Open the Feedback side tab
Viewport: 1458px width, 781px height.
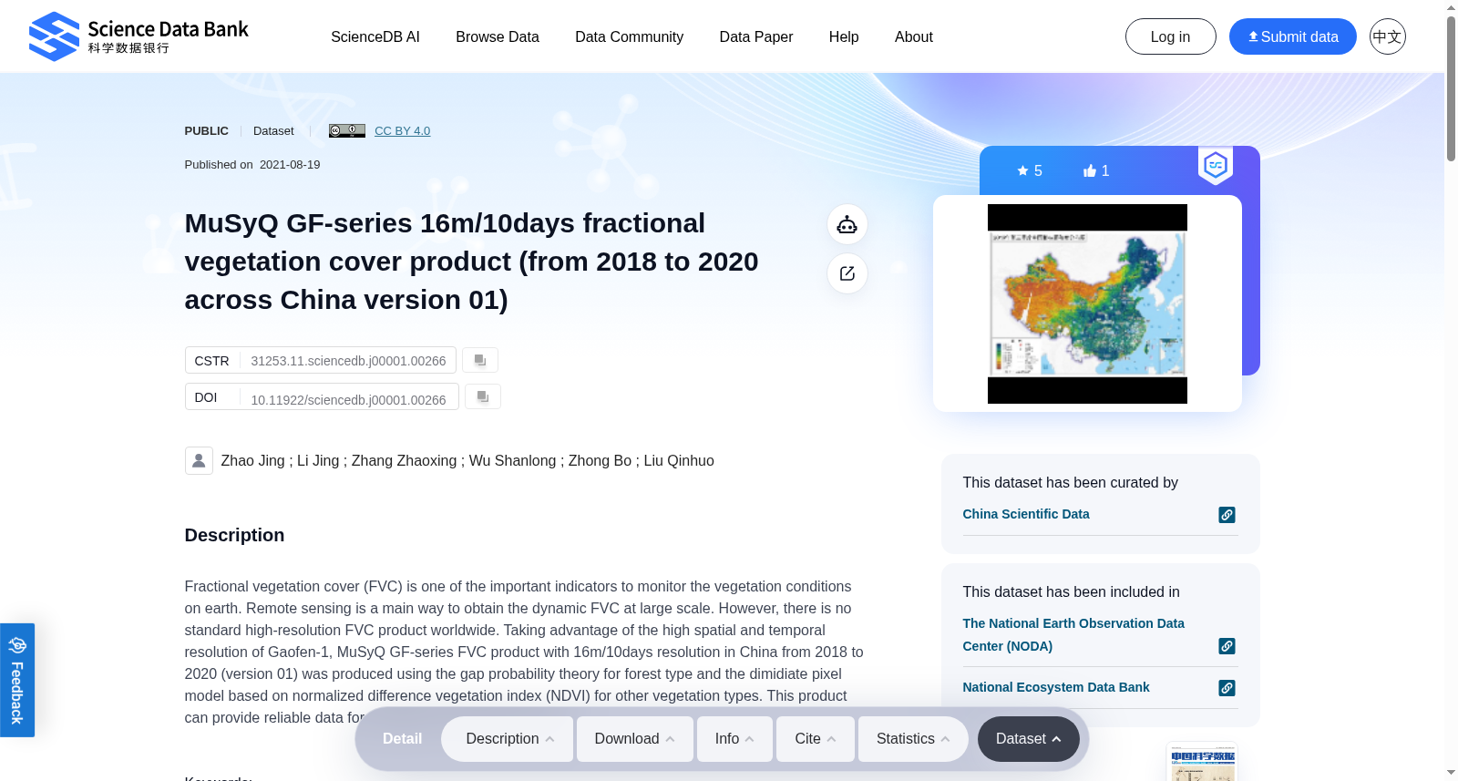17,680
